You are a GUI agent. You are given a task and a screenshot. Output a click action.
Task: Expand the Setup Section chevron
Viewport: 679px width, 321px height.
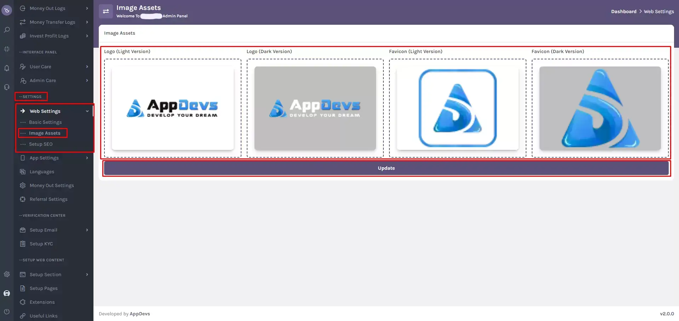click(87, 274)
